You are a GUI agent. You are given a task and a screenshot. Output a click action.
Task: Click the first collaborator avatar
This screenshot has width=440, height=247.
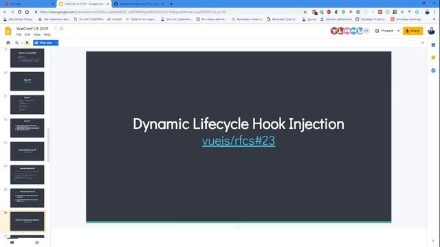(334, 31)
